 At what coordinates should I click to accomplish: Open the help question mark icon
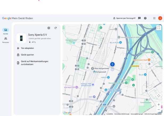[x=145, y=18]
